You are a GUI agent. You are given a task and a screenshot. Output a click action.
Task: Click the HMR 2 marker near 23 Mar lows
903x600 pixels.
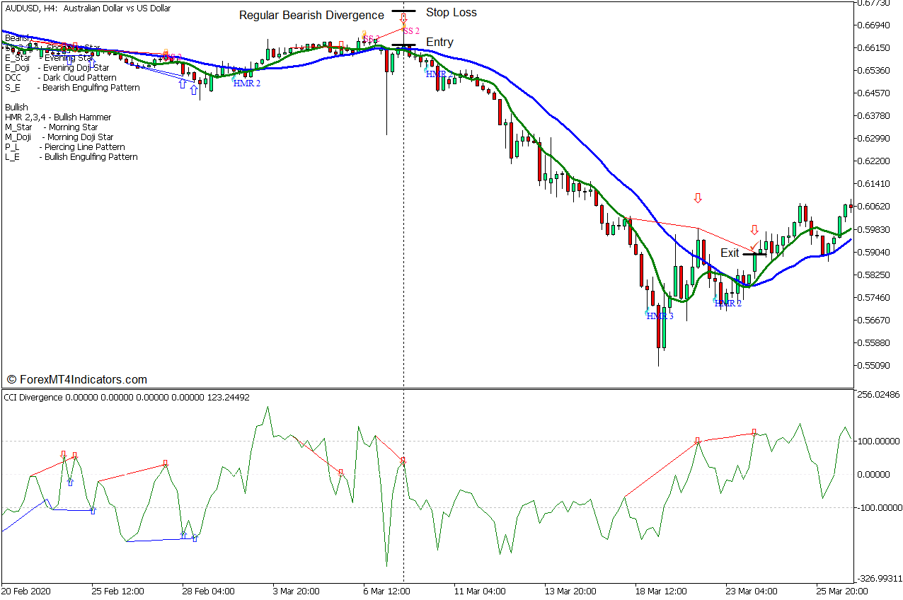(x=727, y=302)
